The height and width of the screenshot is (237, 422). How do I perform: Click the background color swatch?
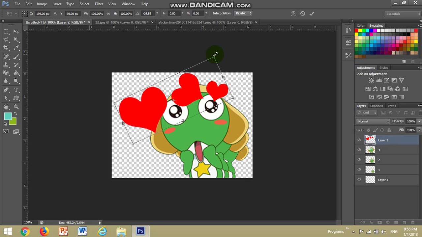pos(13,122)
